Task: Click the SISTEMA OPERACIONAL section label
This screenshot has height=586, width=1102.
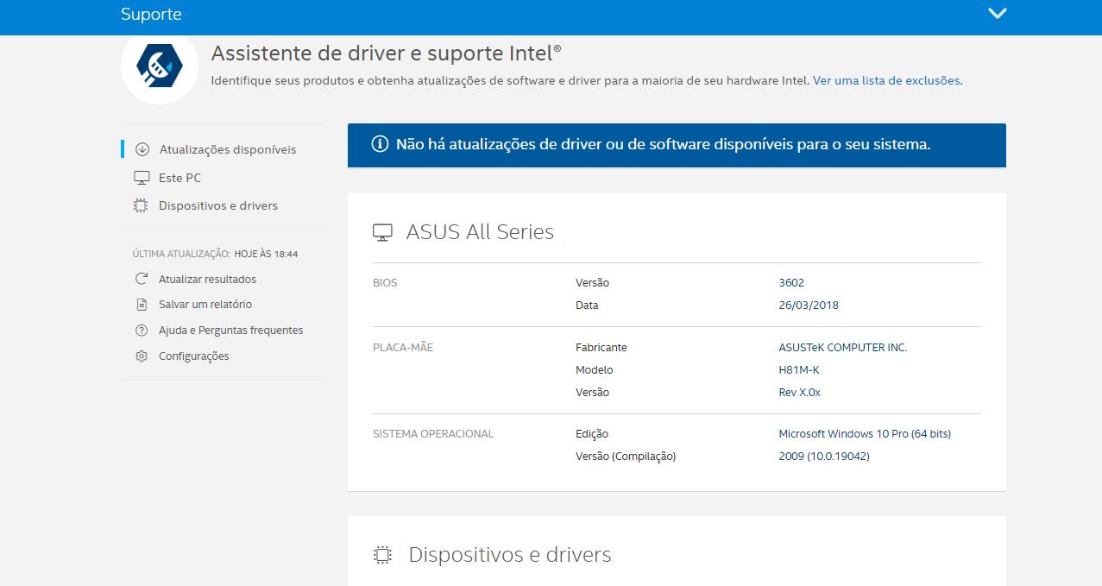Action: coord(433,433)
